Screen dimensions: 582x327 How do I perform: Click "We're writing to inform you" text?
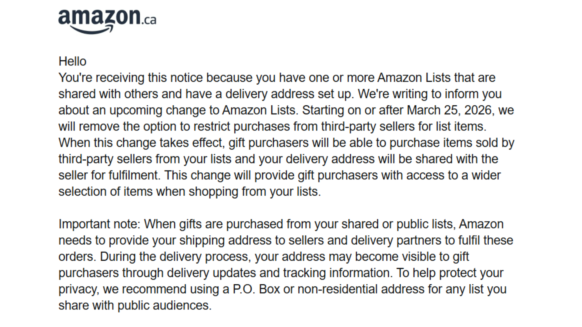coord(430,94)
